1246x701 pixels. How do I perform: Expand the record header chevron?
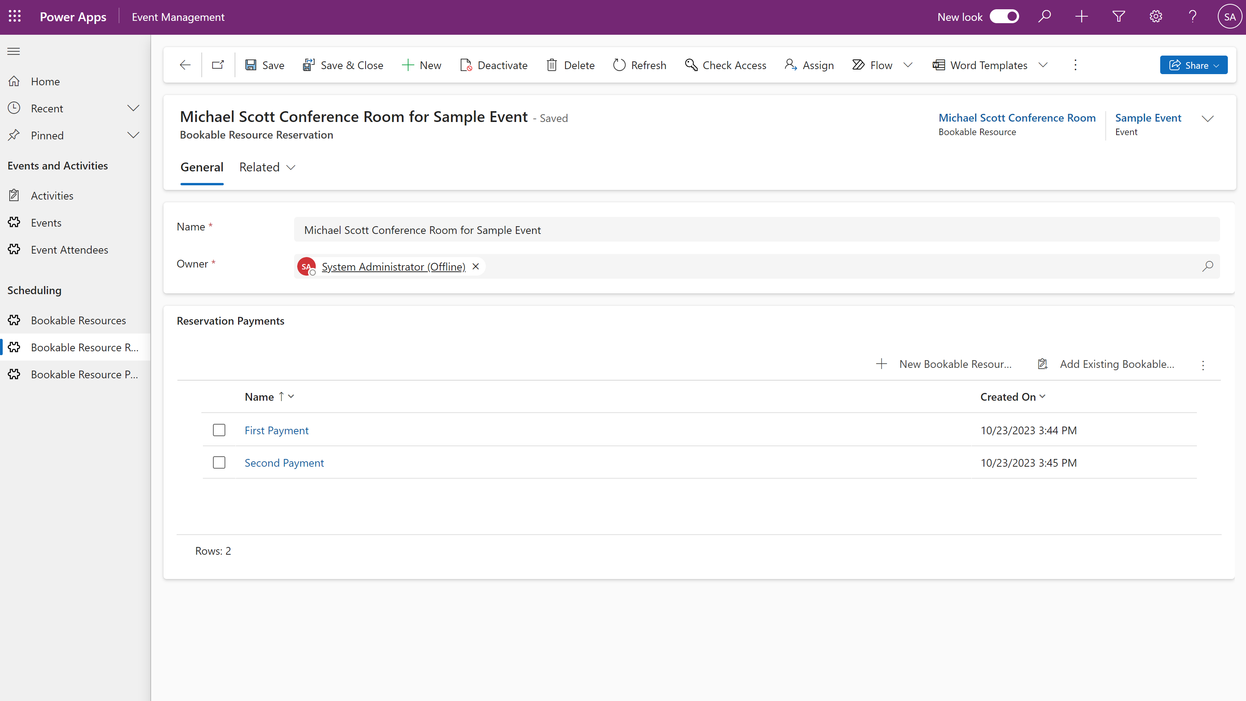[x=1207, y=119]
